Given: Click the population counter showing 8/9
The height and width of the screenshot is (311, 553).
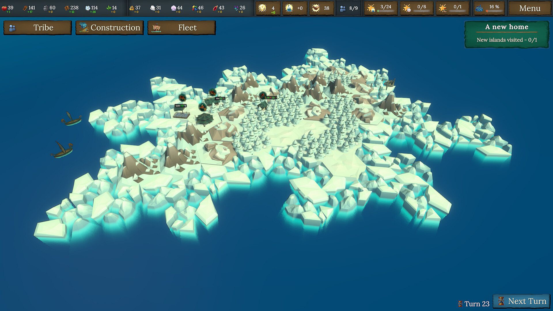Looking at the screenshot, I should [x=349, y=8].
